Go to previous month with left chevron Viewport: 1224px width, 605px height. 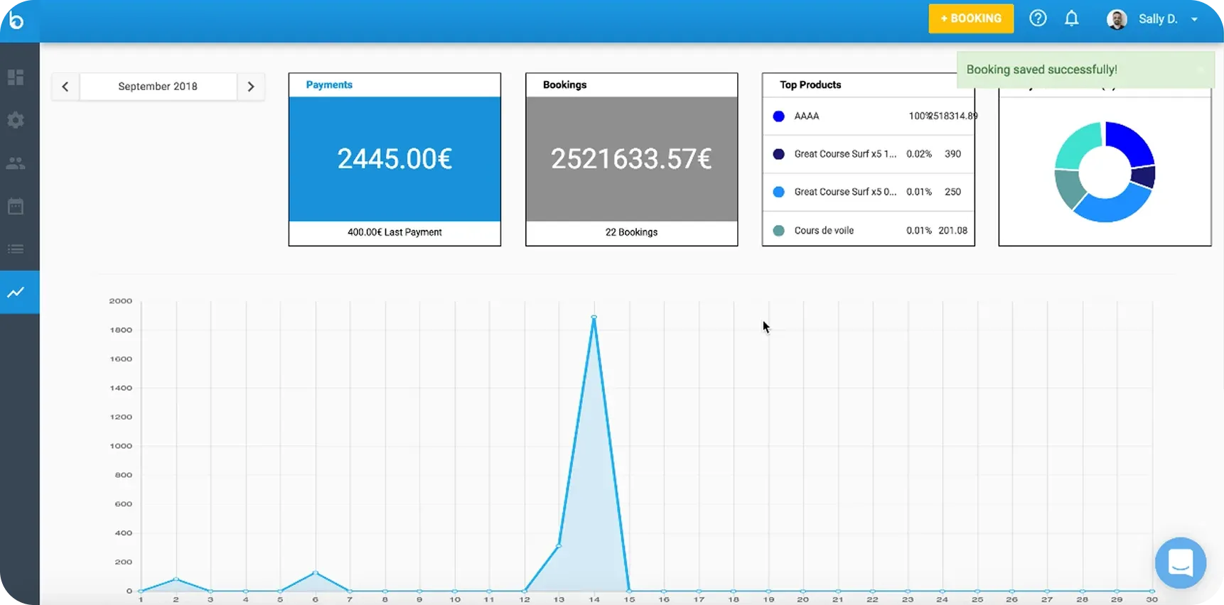pos(65,87)
